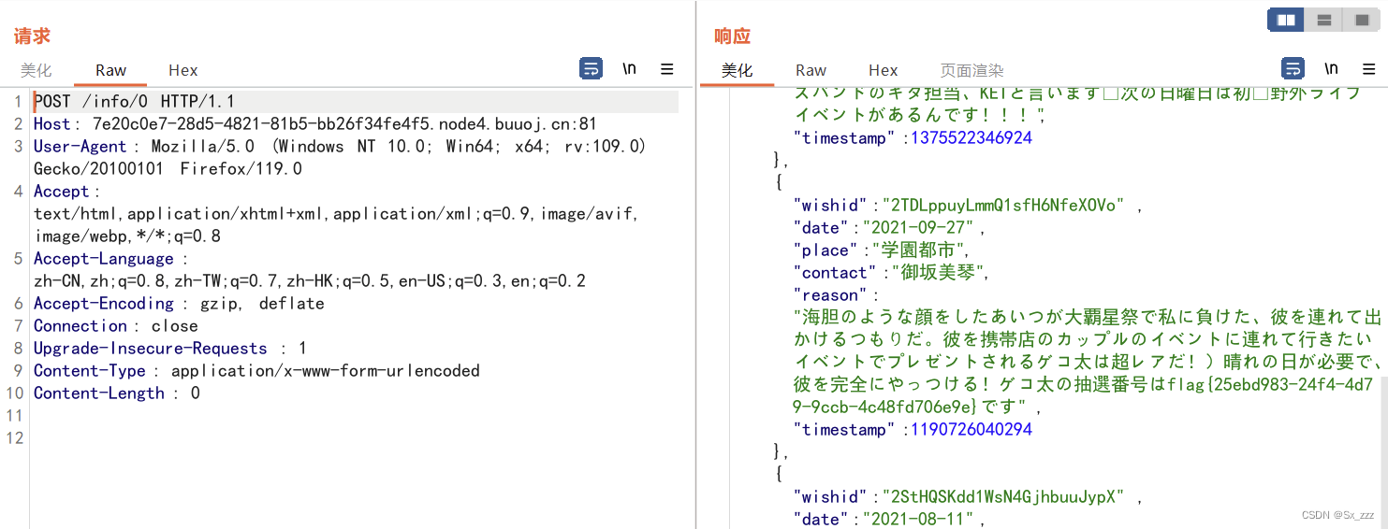Switch request view to Raw tab

coord(110,70)
